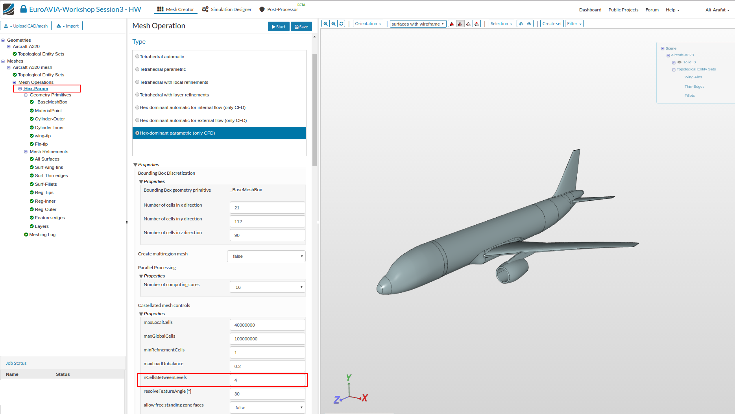This screenshot has height=414, width=735.
Task: Open the Selection dropdown
Action: 501,24
